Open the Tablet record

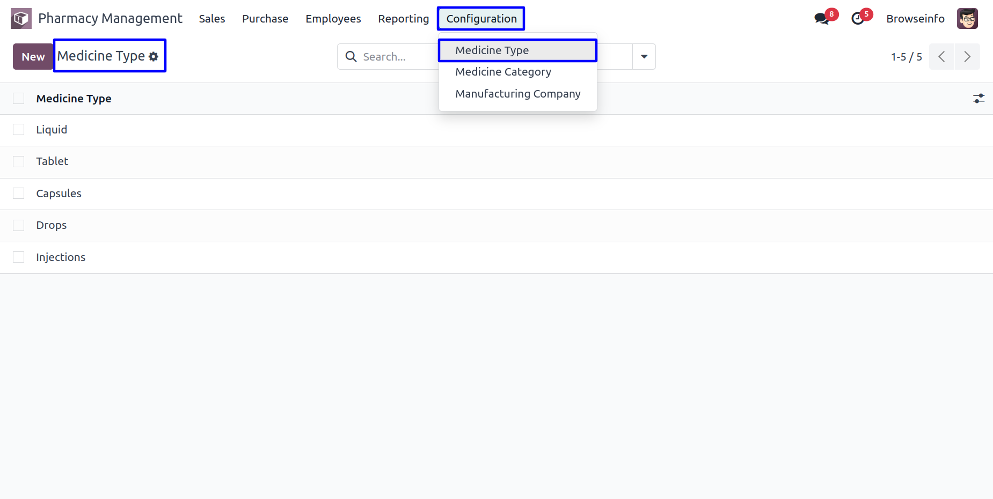point(52,161)
